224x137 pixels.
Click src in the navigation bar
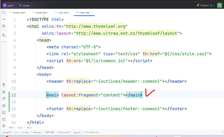(16, 132)
